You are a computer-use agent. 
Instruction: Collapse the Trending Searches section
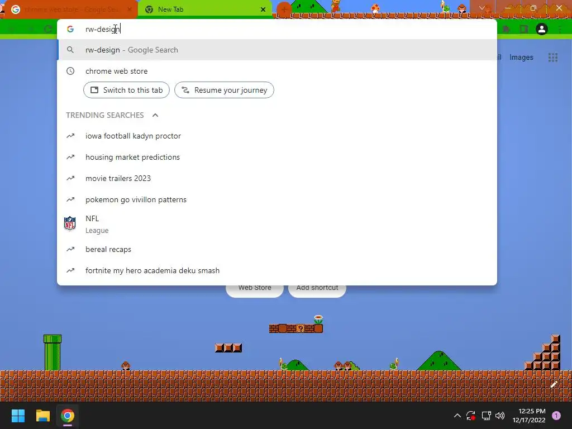pyautogui.click(x=155, y=115)
